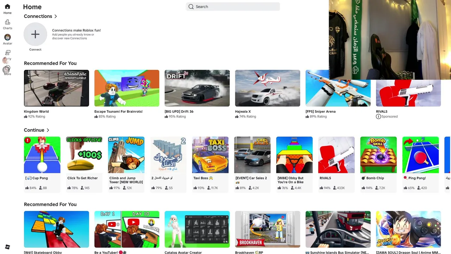451x254 pixels.
Task: Click the red alert badge on Cup Pong
Action: point(27,140)
